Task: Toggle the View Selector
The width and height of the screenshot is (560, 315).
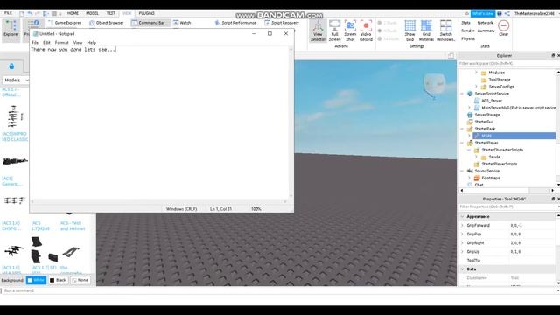Action: tap(318, 31)
